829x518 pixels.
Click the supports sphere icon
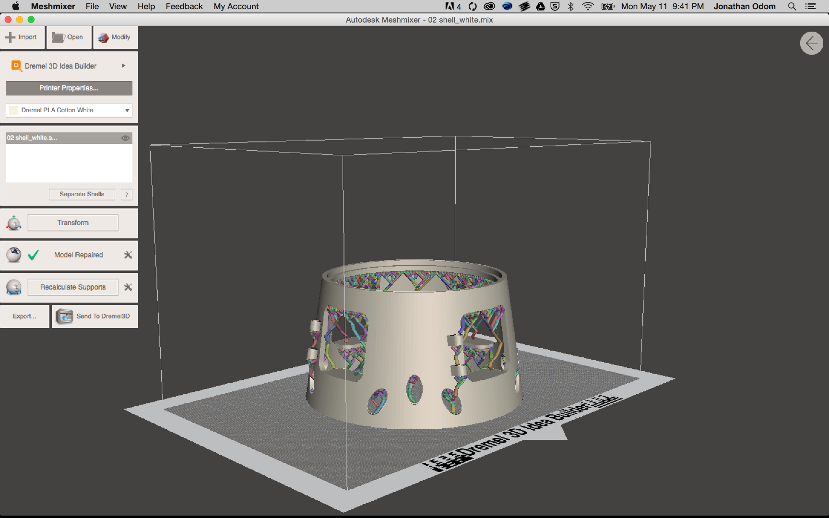coord(14,287)
